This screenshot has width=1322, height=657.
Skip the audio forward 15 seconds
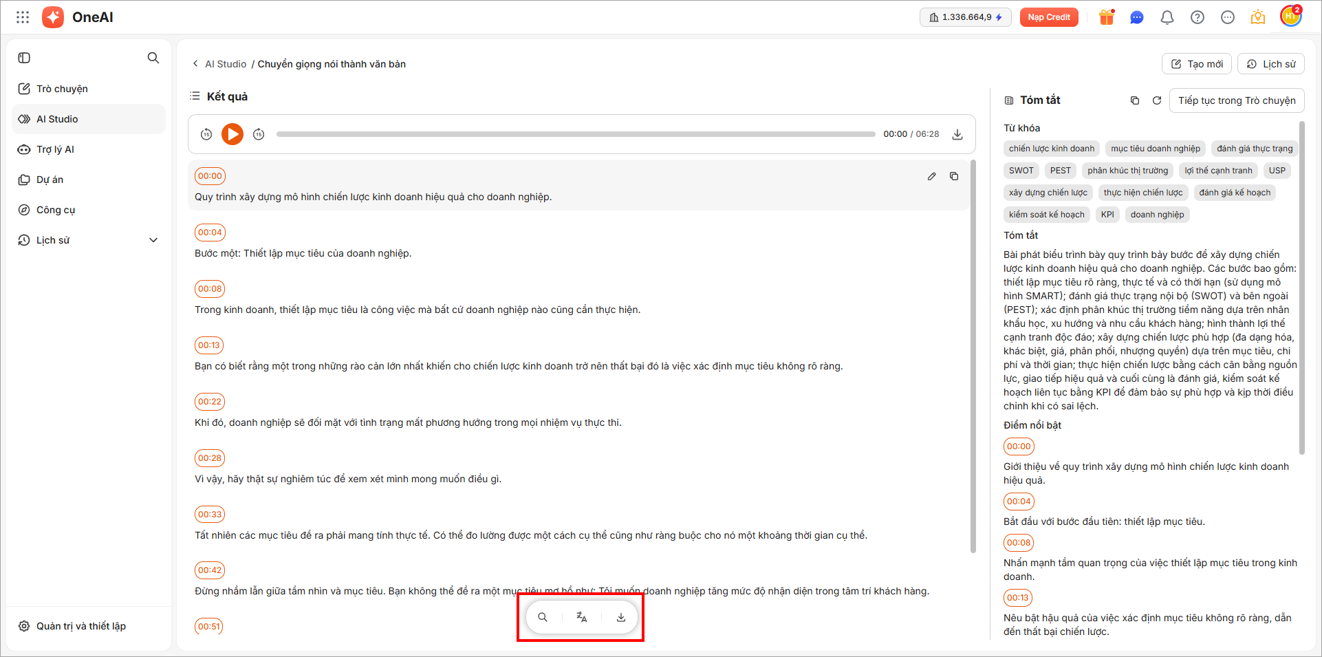(x=259, y=134)
